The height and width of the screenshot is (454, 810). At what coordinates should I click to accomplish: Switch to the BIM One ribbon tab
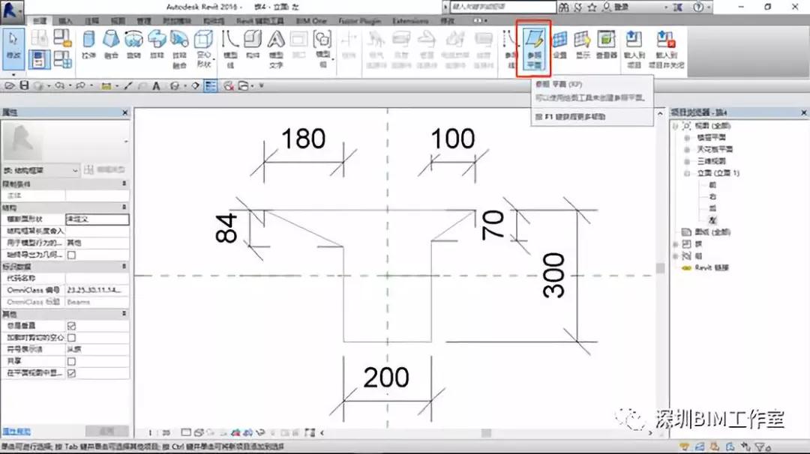point(311,21)
